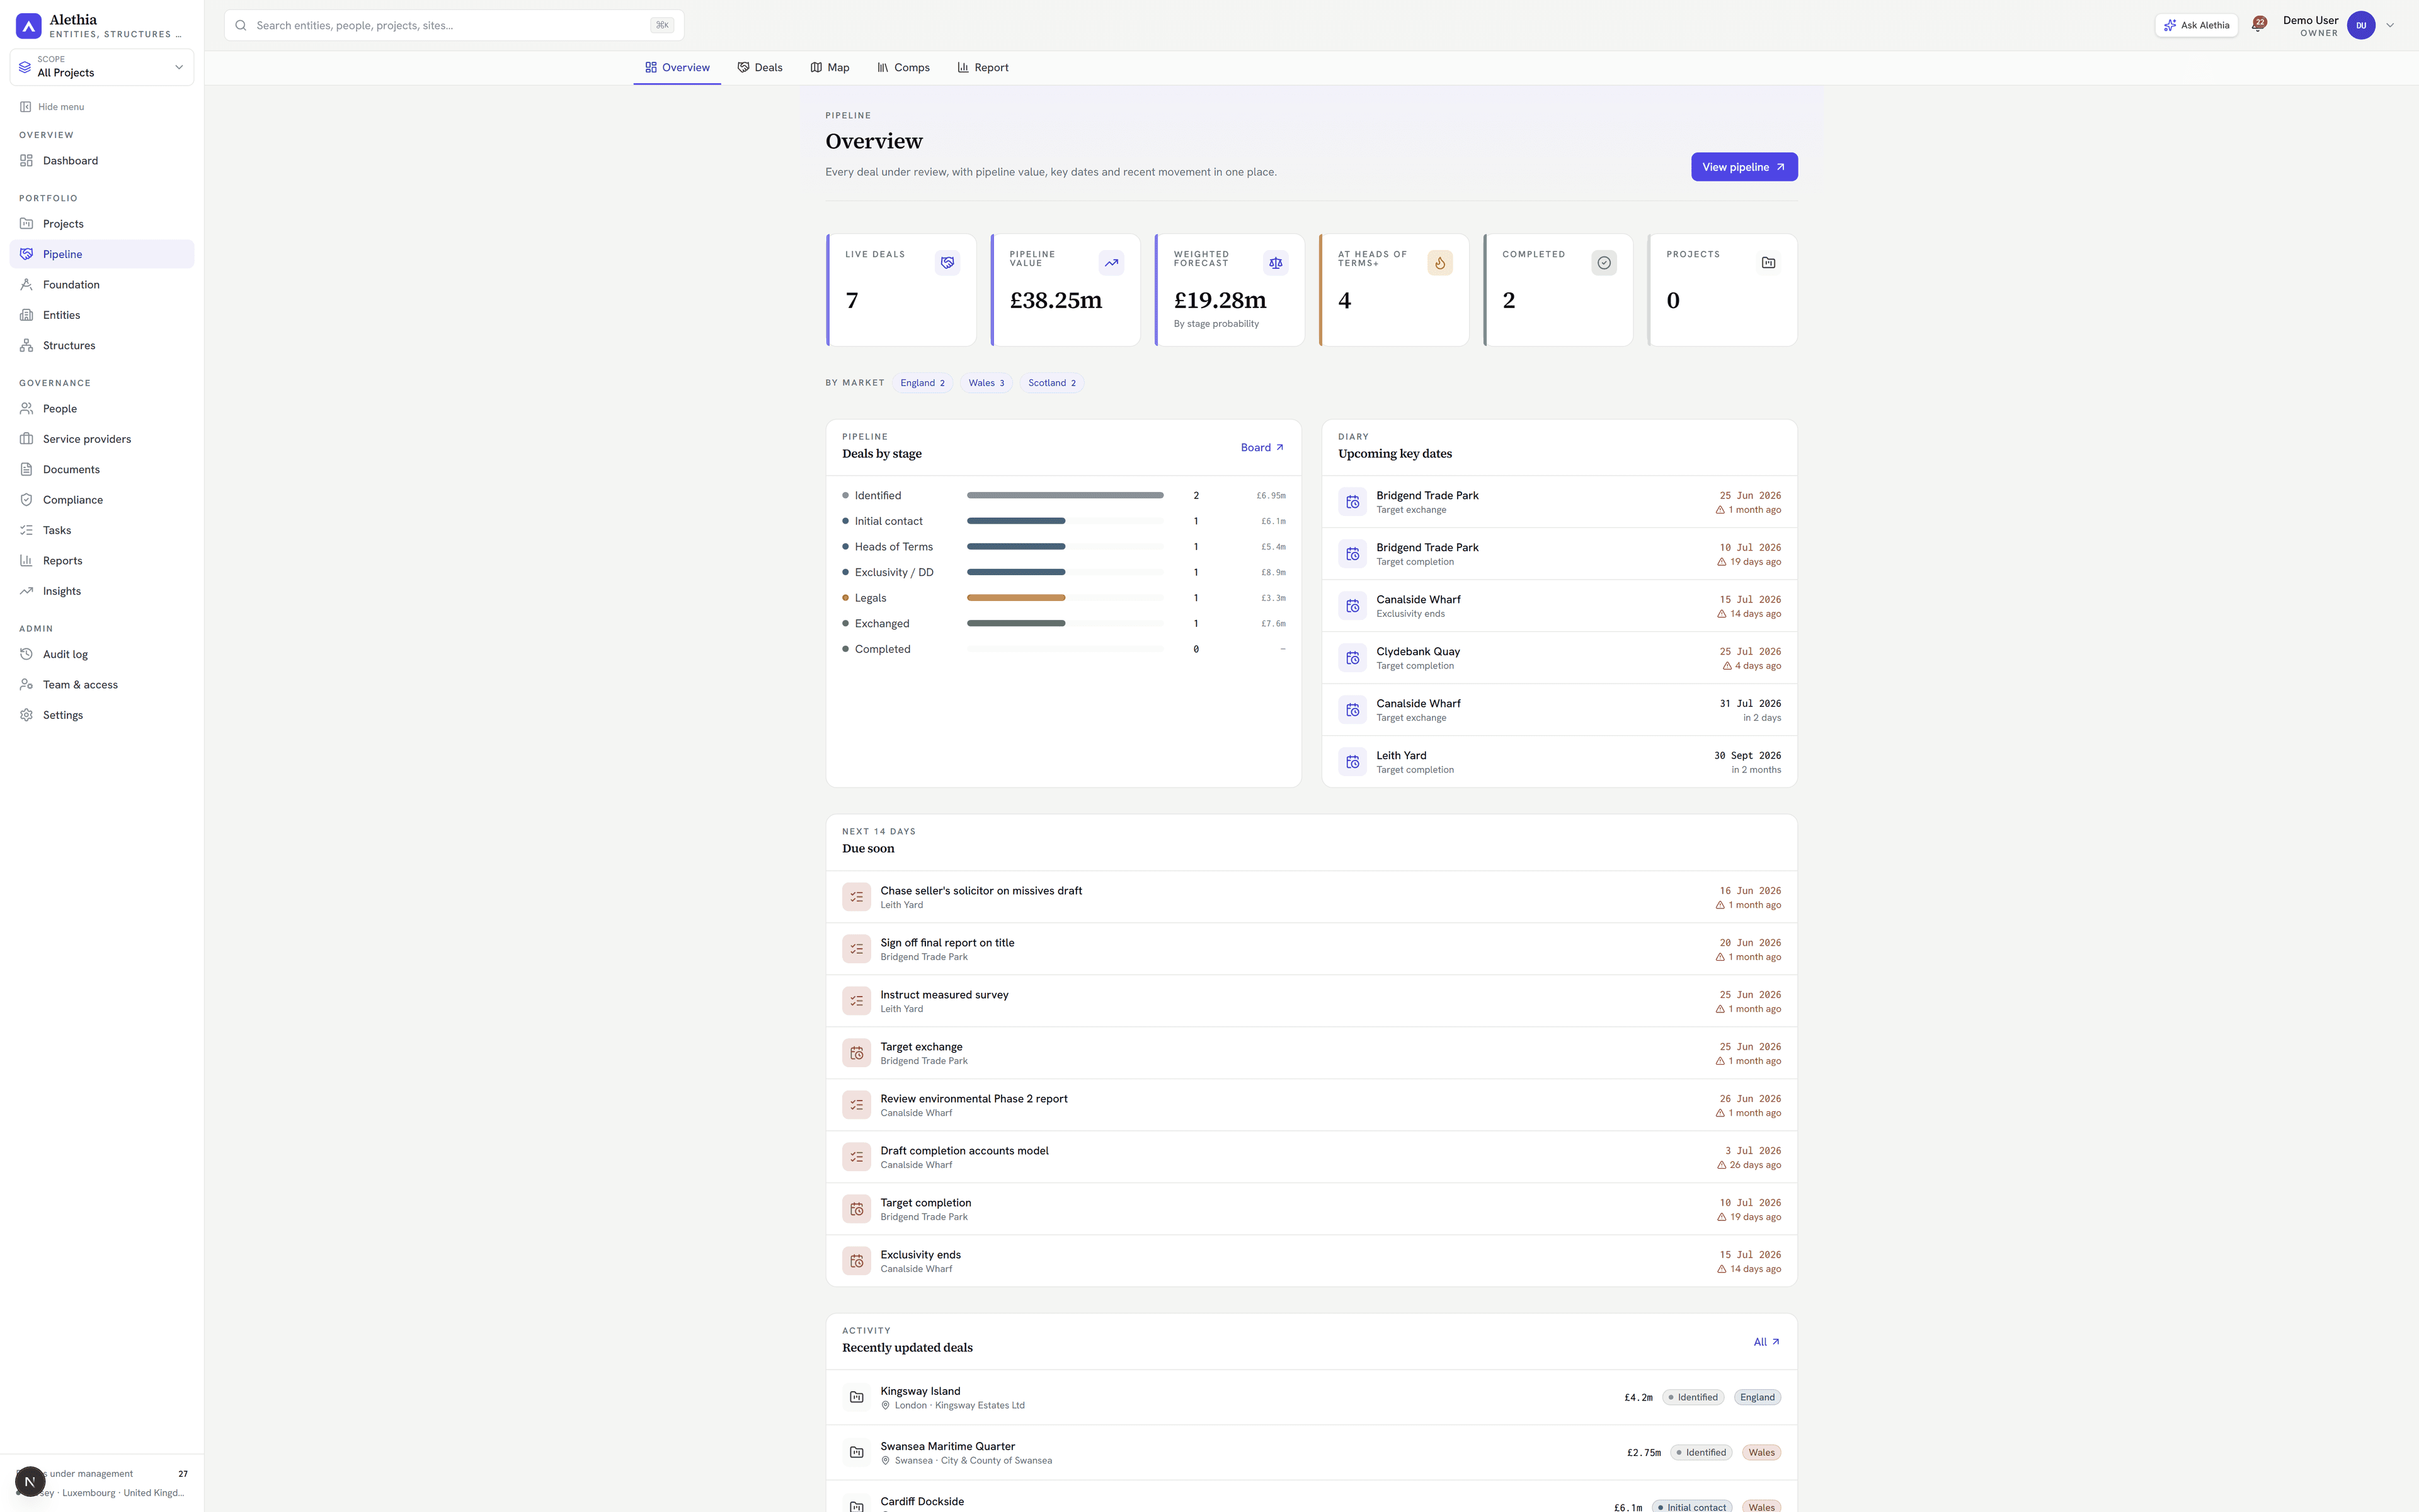Screen dimensions: 2419x1512
Task: Click calendar icon for Clydebank Quay
Action: (1352, 658)
